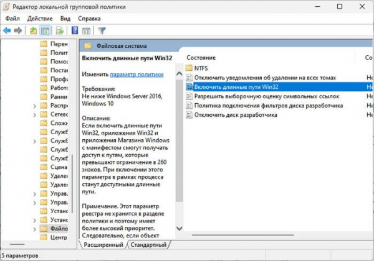
Task: Click icon of 'Разрешить выборочную оценку' policy
Action: pos(189,96)
